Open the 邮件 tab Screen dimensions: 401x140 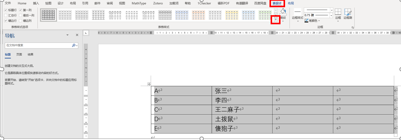(x=97, y=3)
